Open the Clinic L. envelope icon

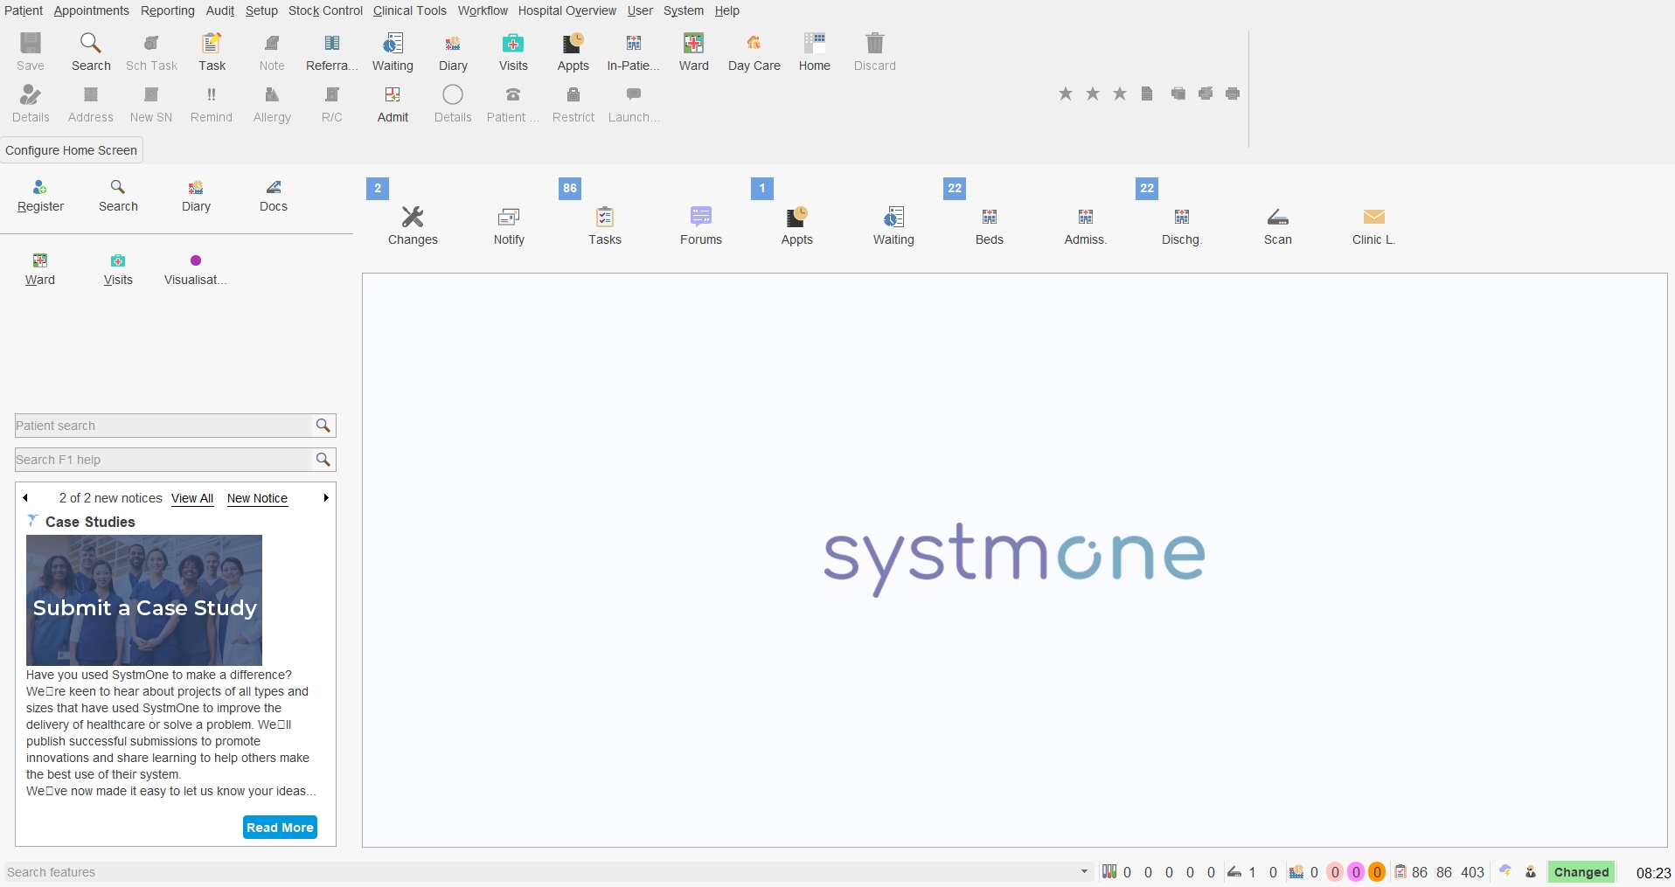[x=1374, y=225]
